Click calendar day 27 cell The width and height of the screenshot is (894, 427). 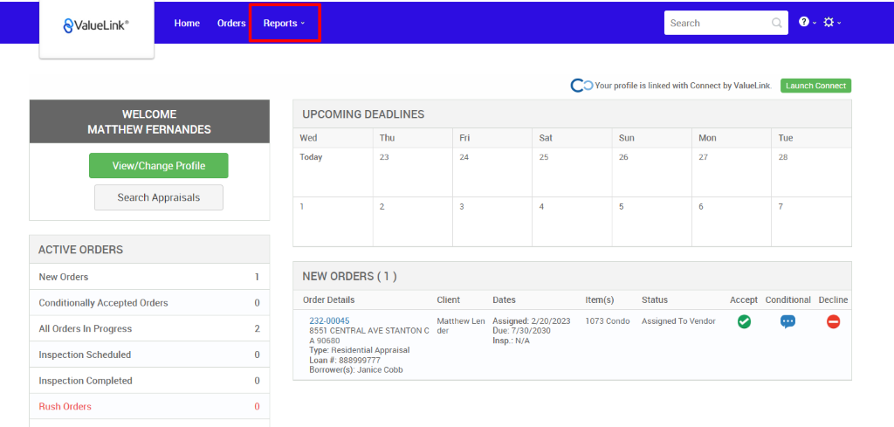[732, 172]
